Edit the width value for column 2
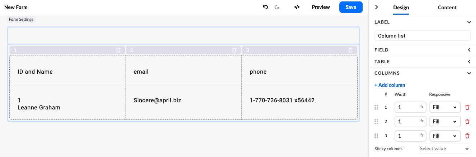This screenshot has height=157, width=476. (x=410, y=122)
